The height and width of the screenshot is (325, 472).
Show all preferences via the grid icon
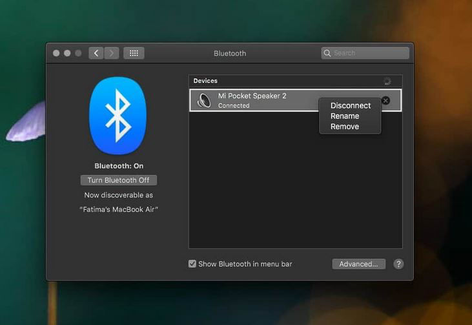point(134,54)
